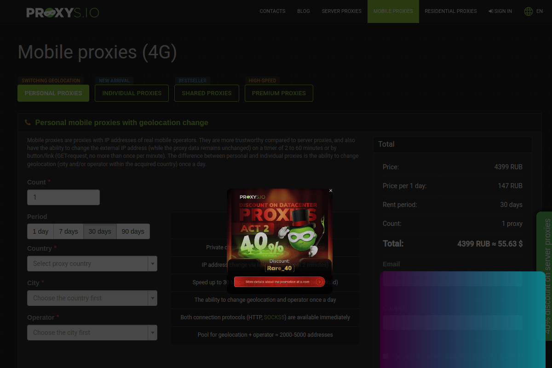Click the BESTSELLER badge
Screen dimensions: 552x368
click(x=192, y=80)
